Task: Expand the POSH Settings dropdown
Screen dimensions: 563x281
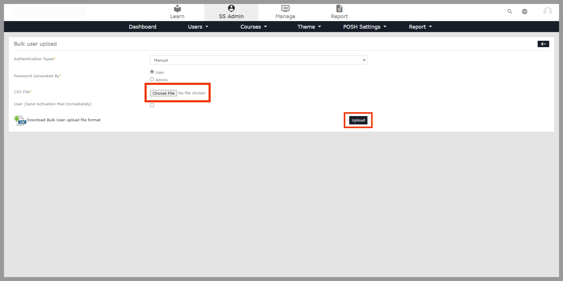Action: (364, 27)
